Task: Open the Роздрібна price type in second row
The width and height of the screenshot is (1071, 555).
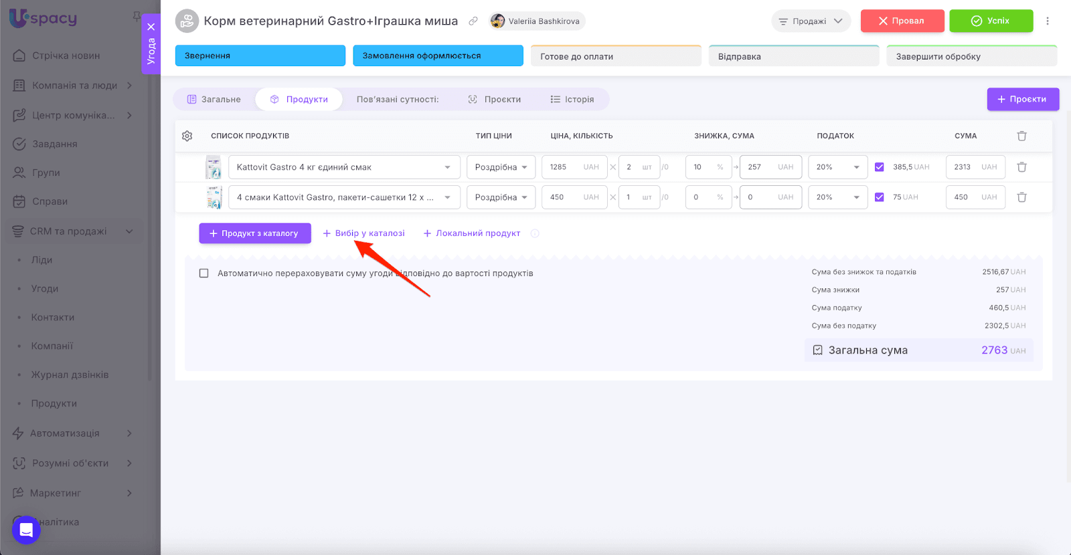Action: (x=501, y=197)
